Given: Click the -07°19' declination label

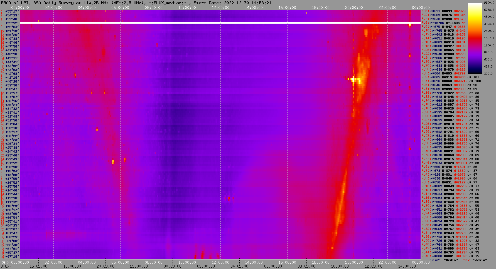Looking at the screenshot, I should 12,256.
